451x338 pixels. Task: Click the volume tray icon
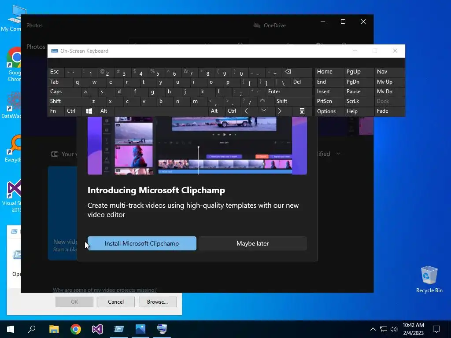(394, 329)
